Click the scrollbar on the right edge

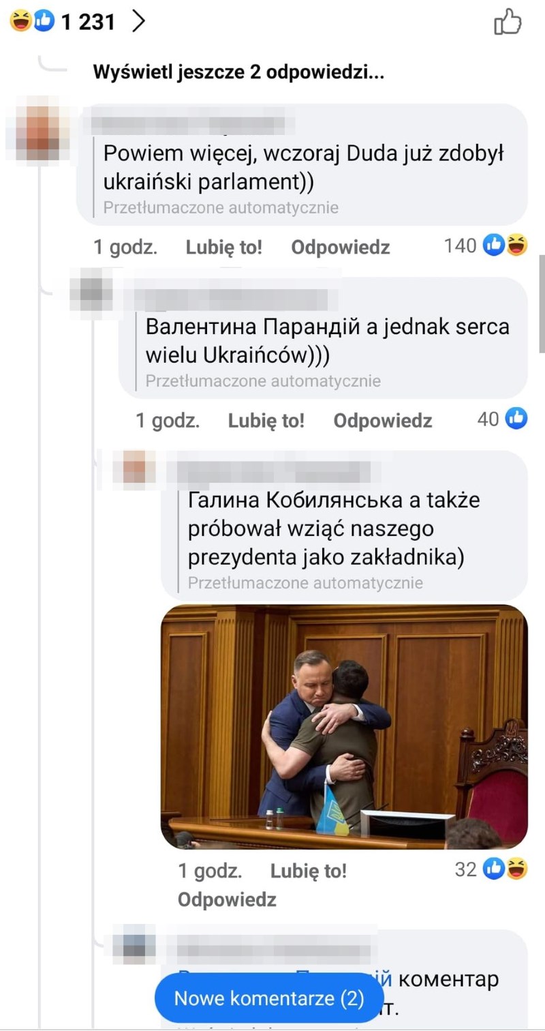[542, 303]
